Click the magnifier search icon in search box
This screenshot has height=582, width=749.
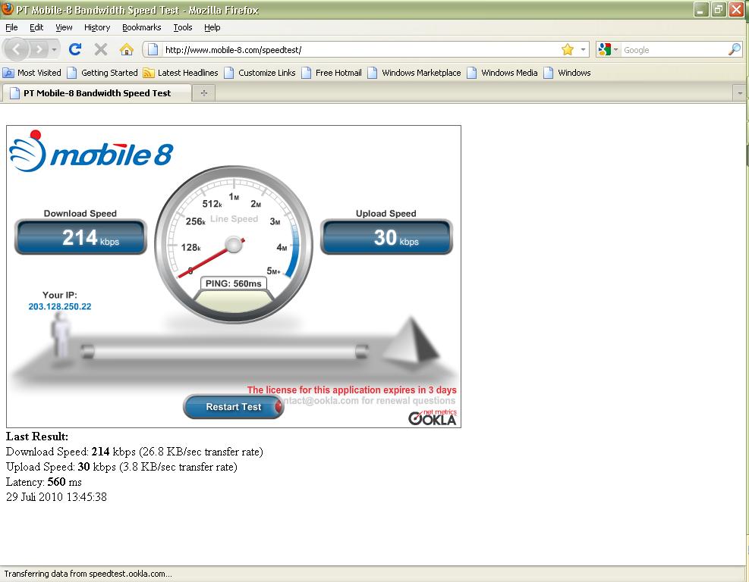[734, 49]
